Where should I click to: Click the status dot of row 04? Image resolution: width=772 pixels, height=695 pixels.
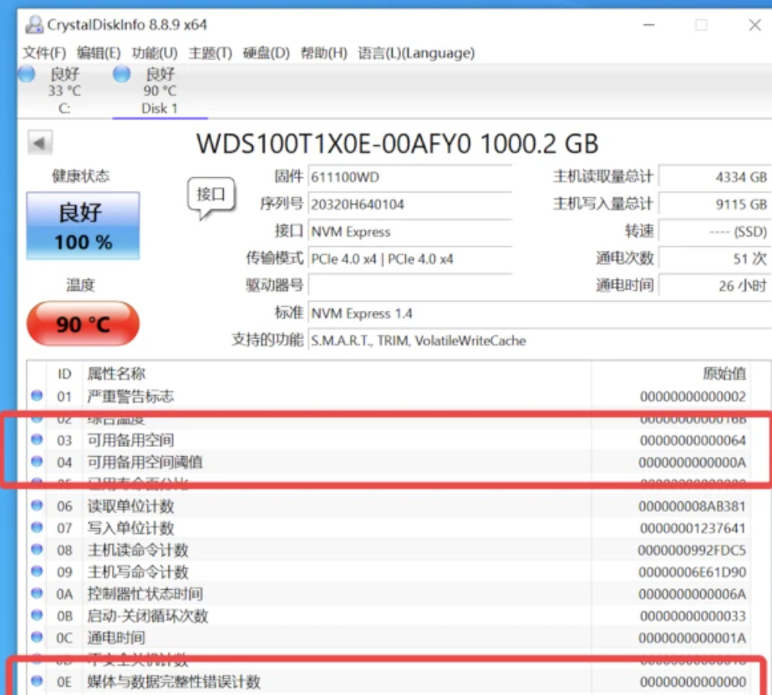point(37,461)
